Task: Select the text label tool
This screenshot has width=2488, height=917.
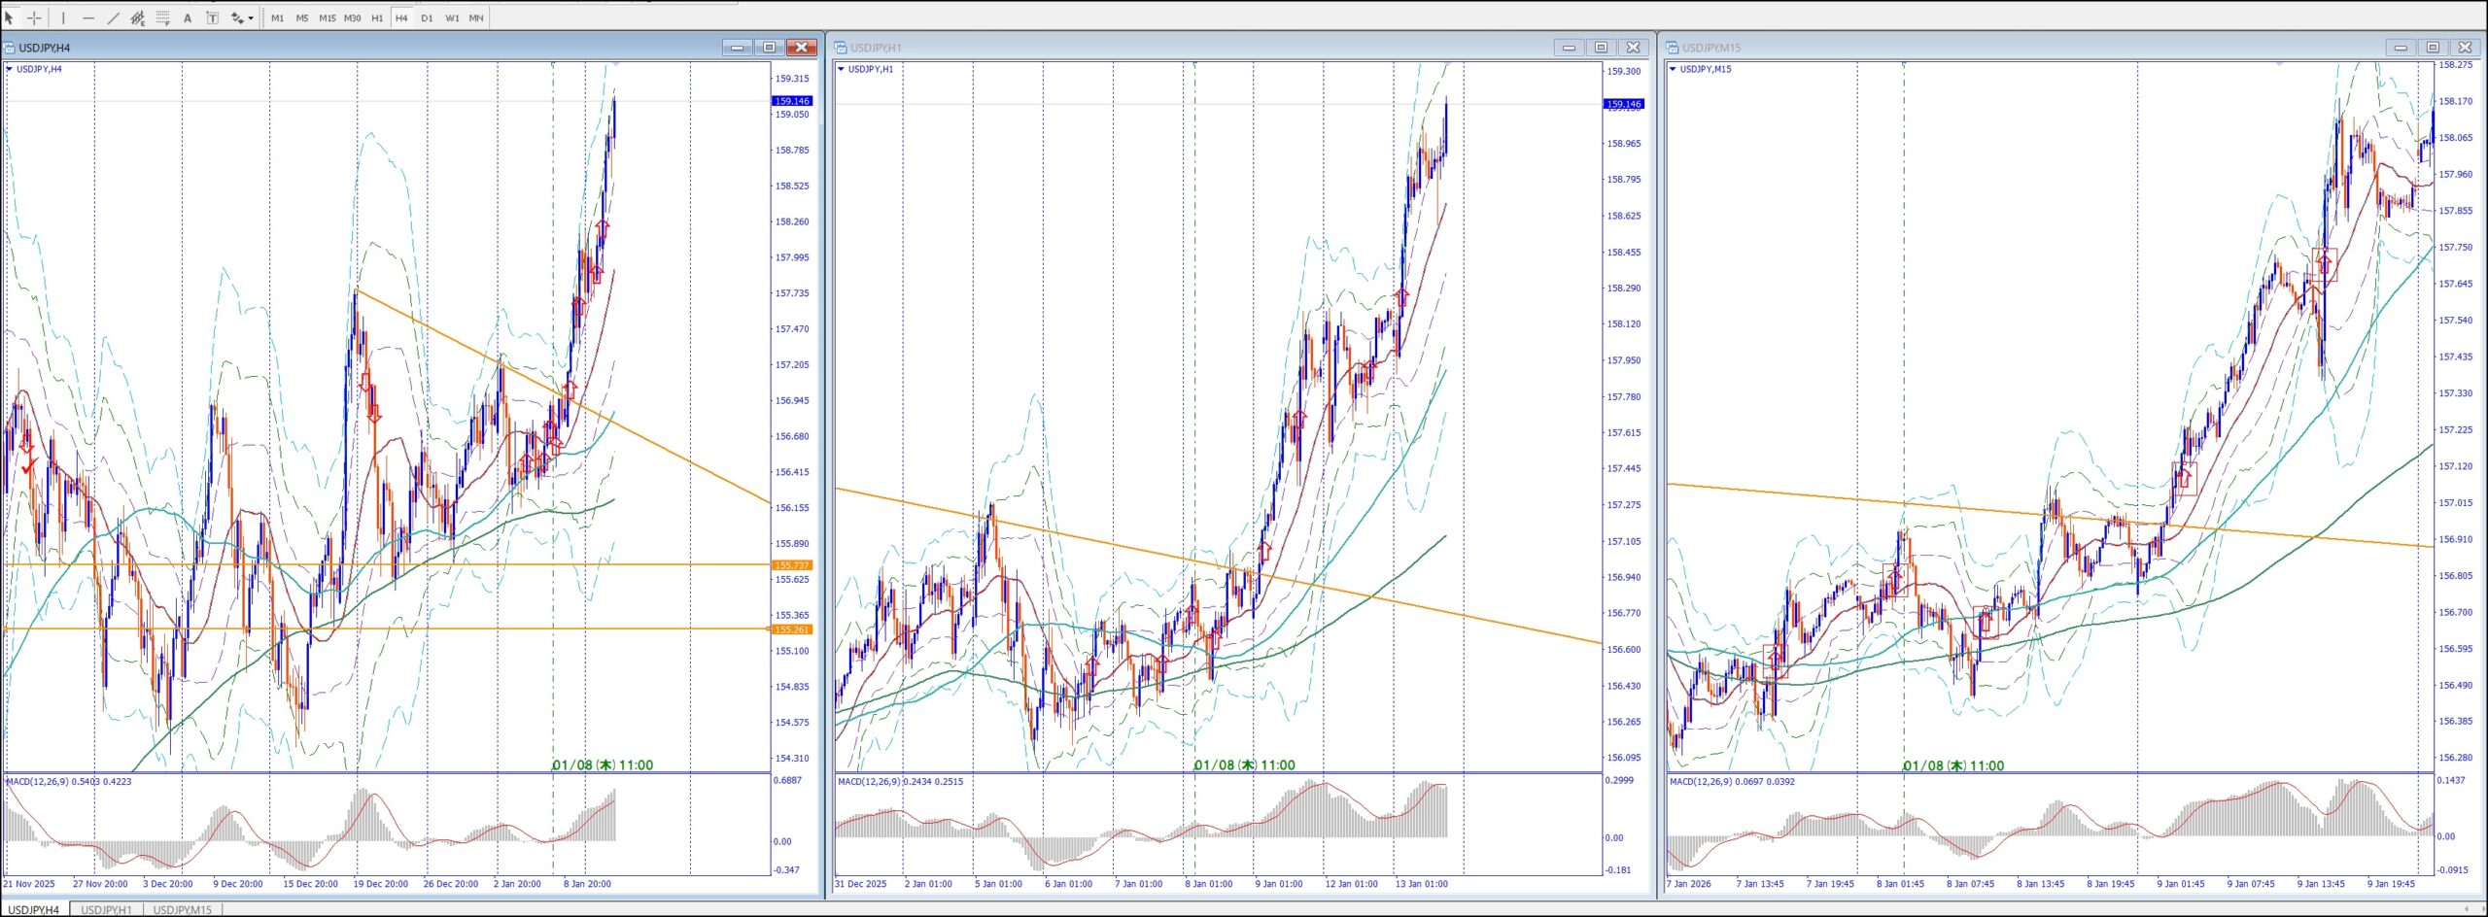Action: pos(213,17)
